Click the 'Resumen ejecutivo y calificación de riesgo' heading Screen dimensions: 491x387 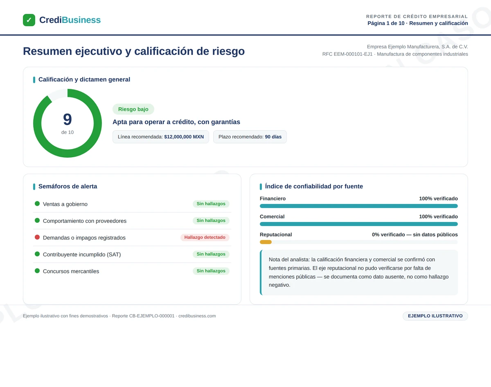(134, 51)
